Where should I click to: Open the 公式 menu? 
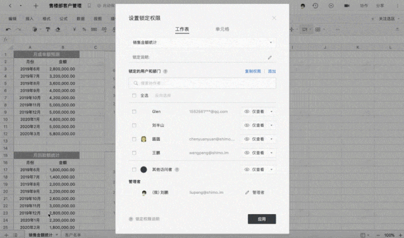(x=63, y=18)
